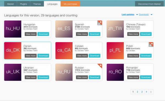Image resolution: width=165 pixels, height=101 pixels.
Task: Switch to the Plugins tab
Action: (23, 4)
